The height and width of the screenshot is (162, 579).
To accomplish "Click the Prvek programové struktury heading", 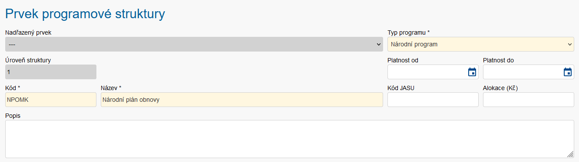I will click(x=85, y=14).
